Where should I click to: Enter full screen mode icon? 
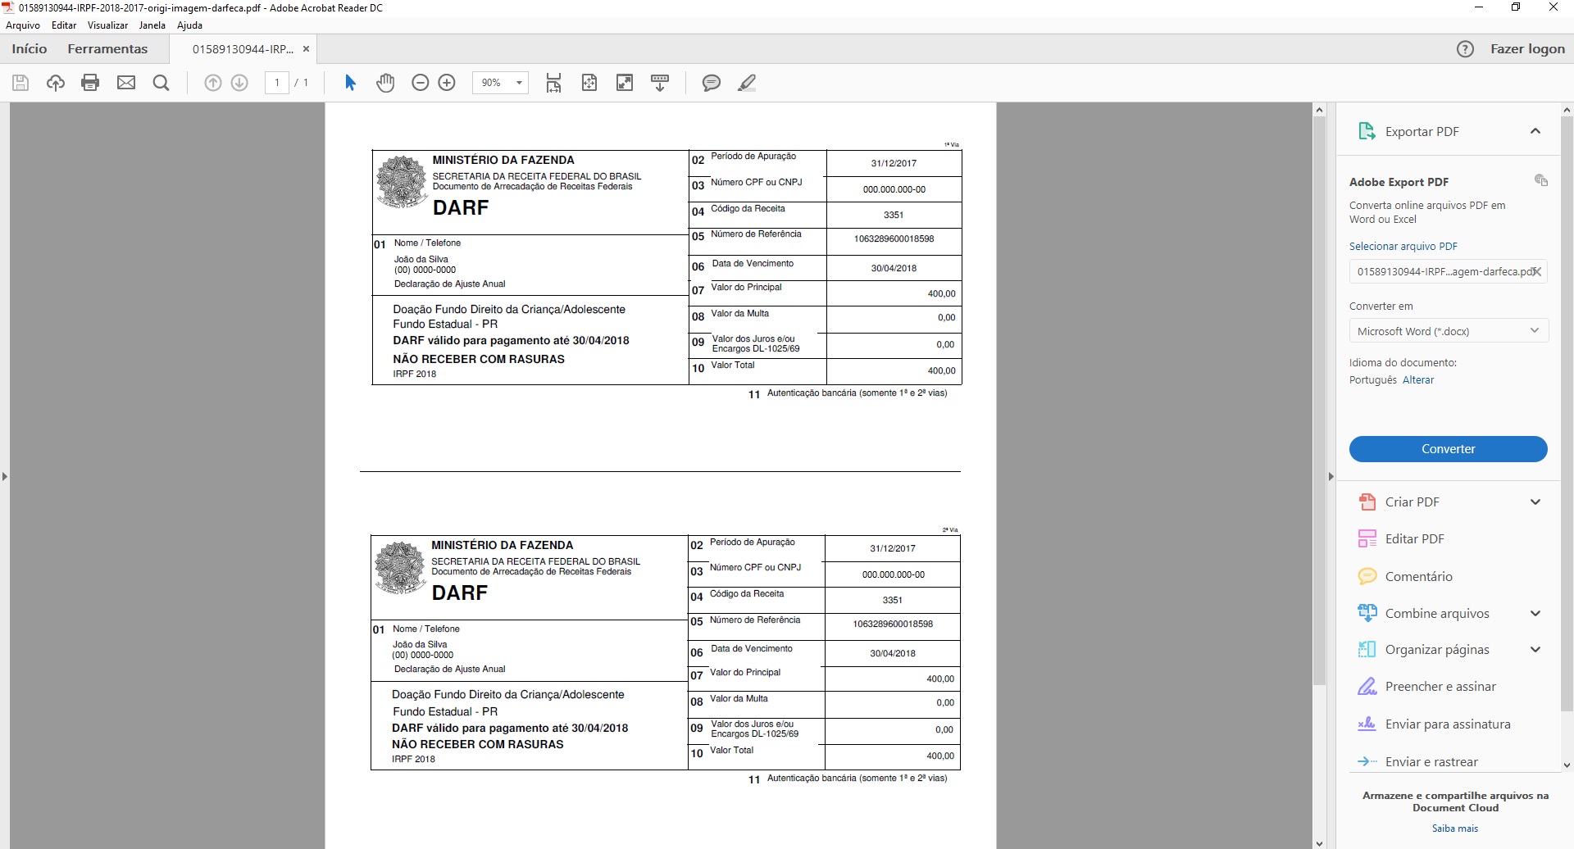pyautogui.click(x=625, y=83)
